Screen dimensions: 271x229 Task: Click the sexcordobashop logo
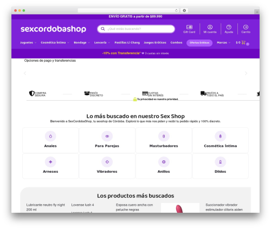pyautogui.click(x=53, y=29)
